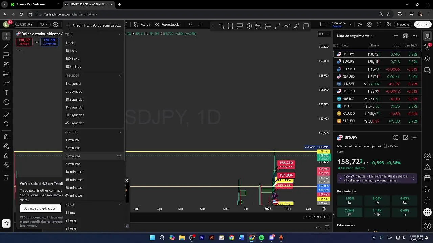Image resolution: width=433 pixels, height=243 pixels.
Task: Select the 15 minutos interval
Action: [x=94, y=180]
